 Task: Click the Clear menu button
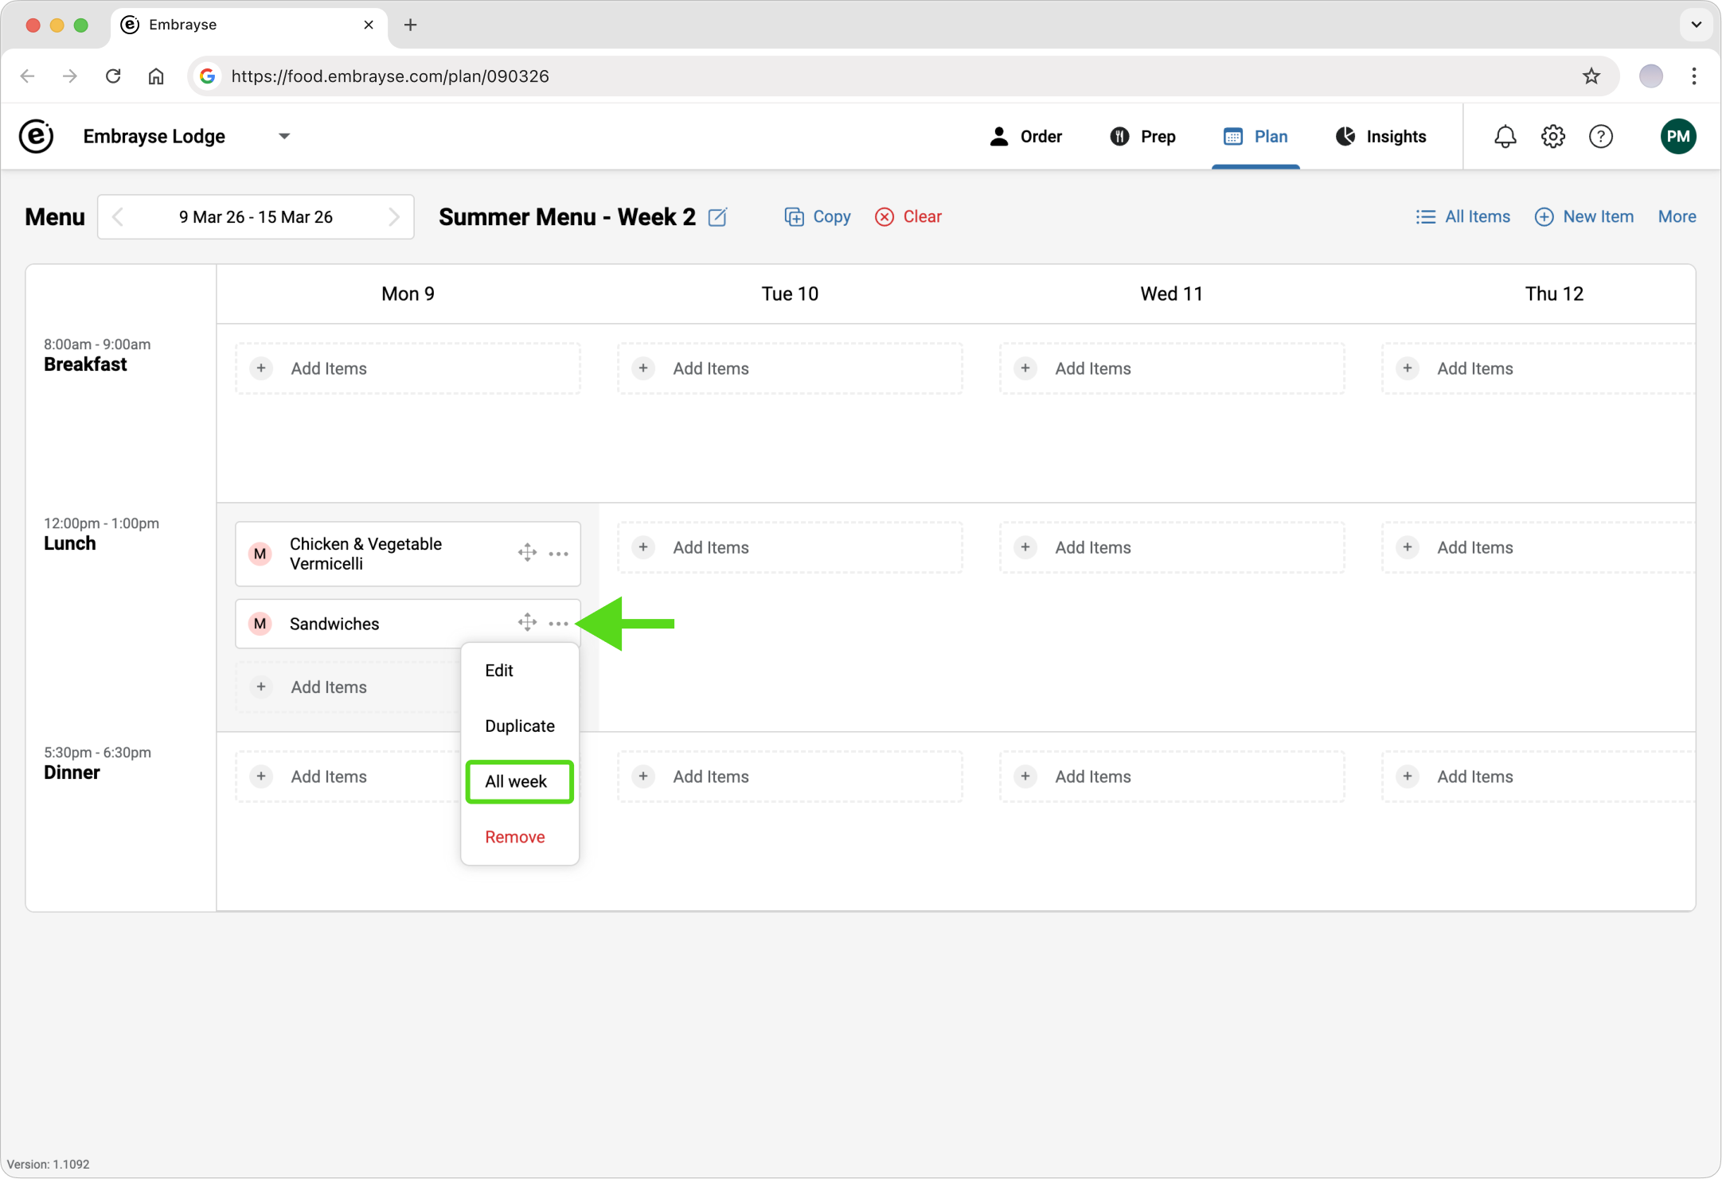908,216
